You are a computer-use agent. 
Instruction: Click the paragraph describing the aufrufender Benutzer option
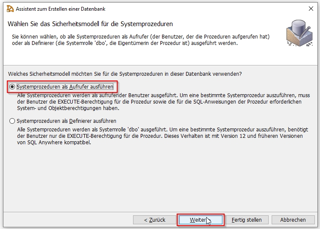pos(163,102)
